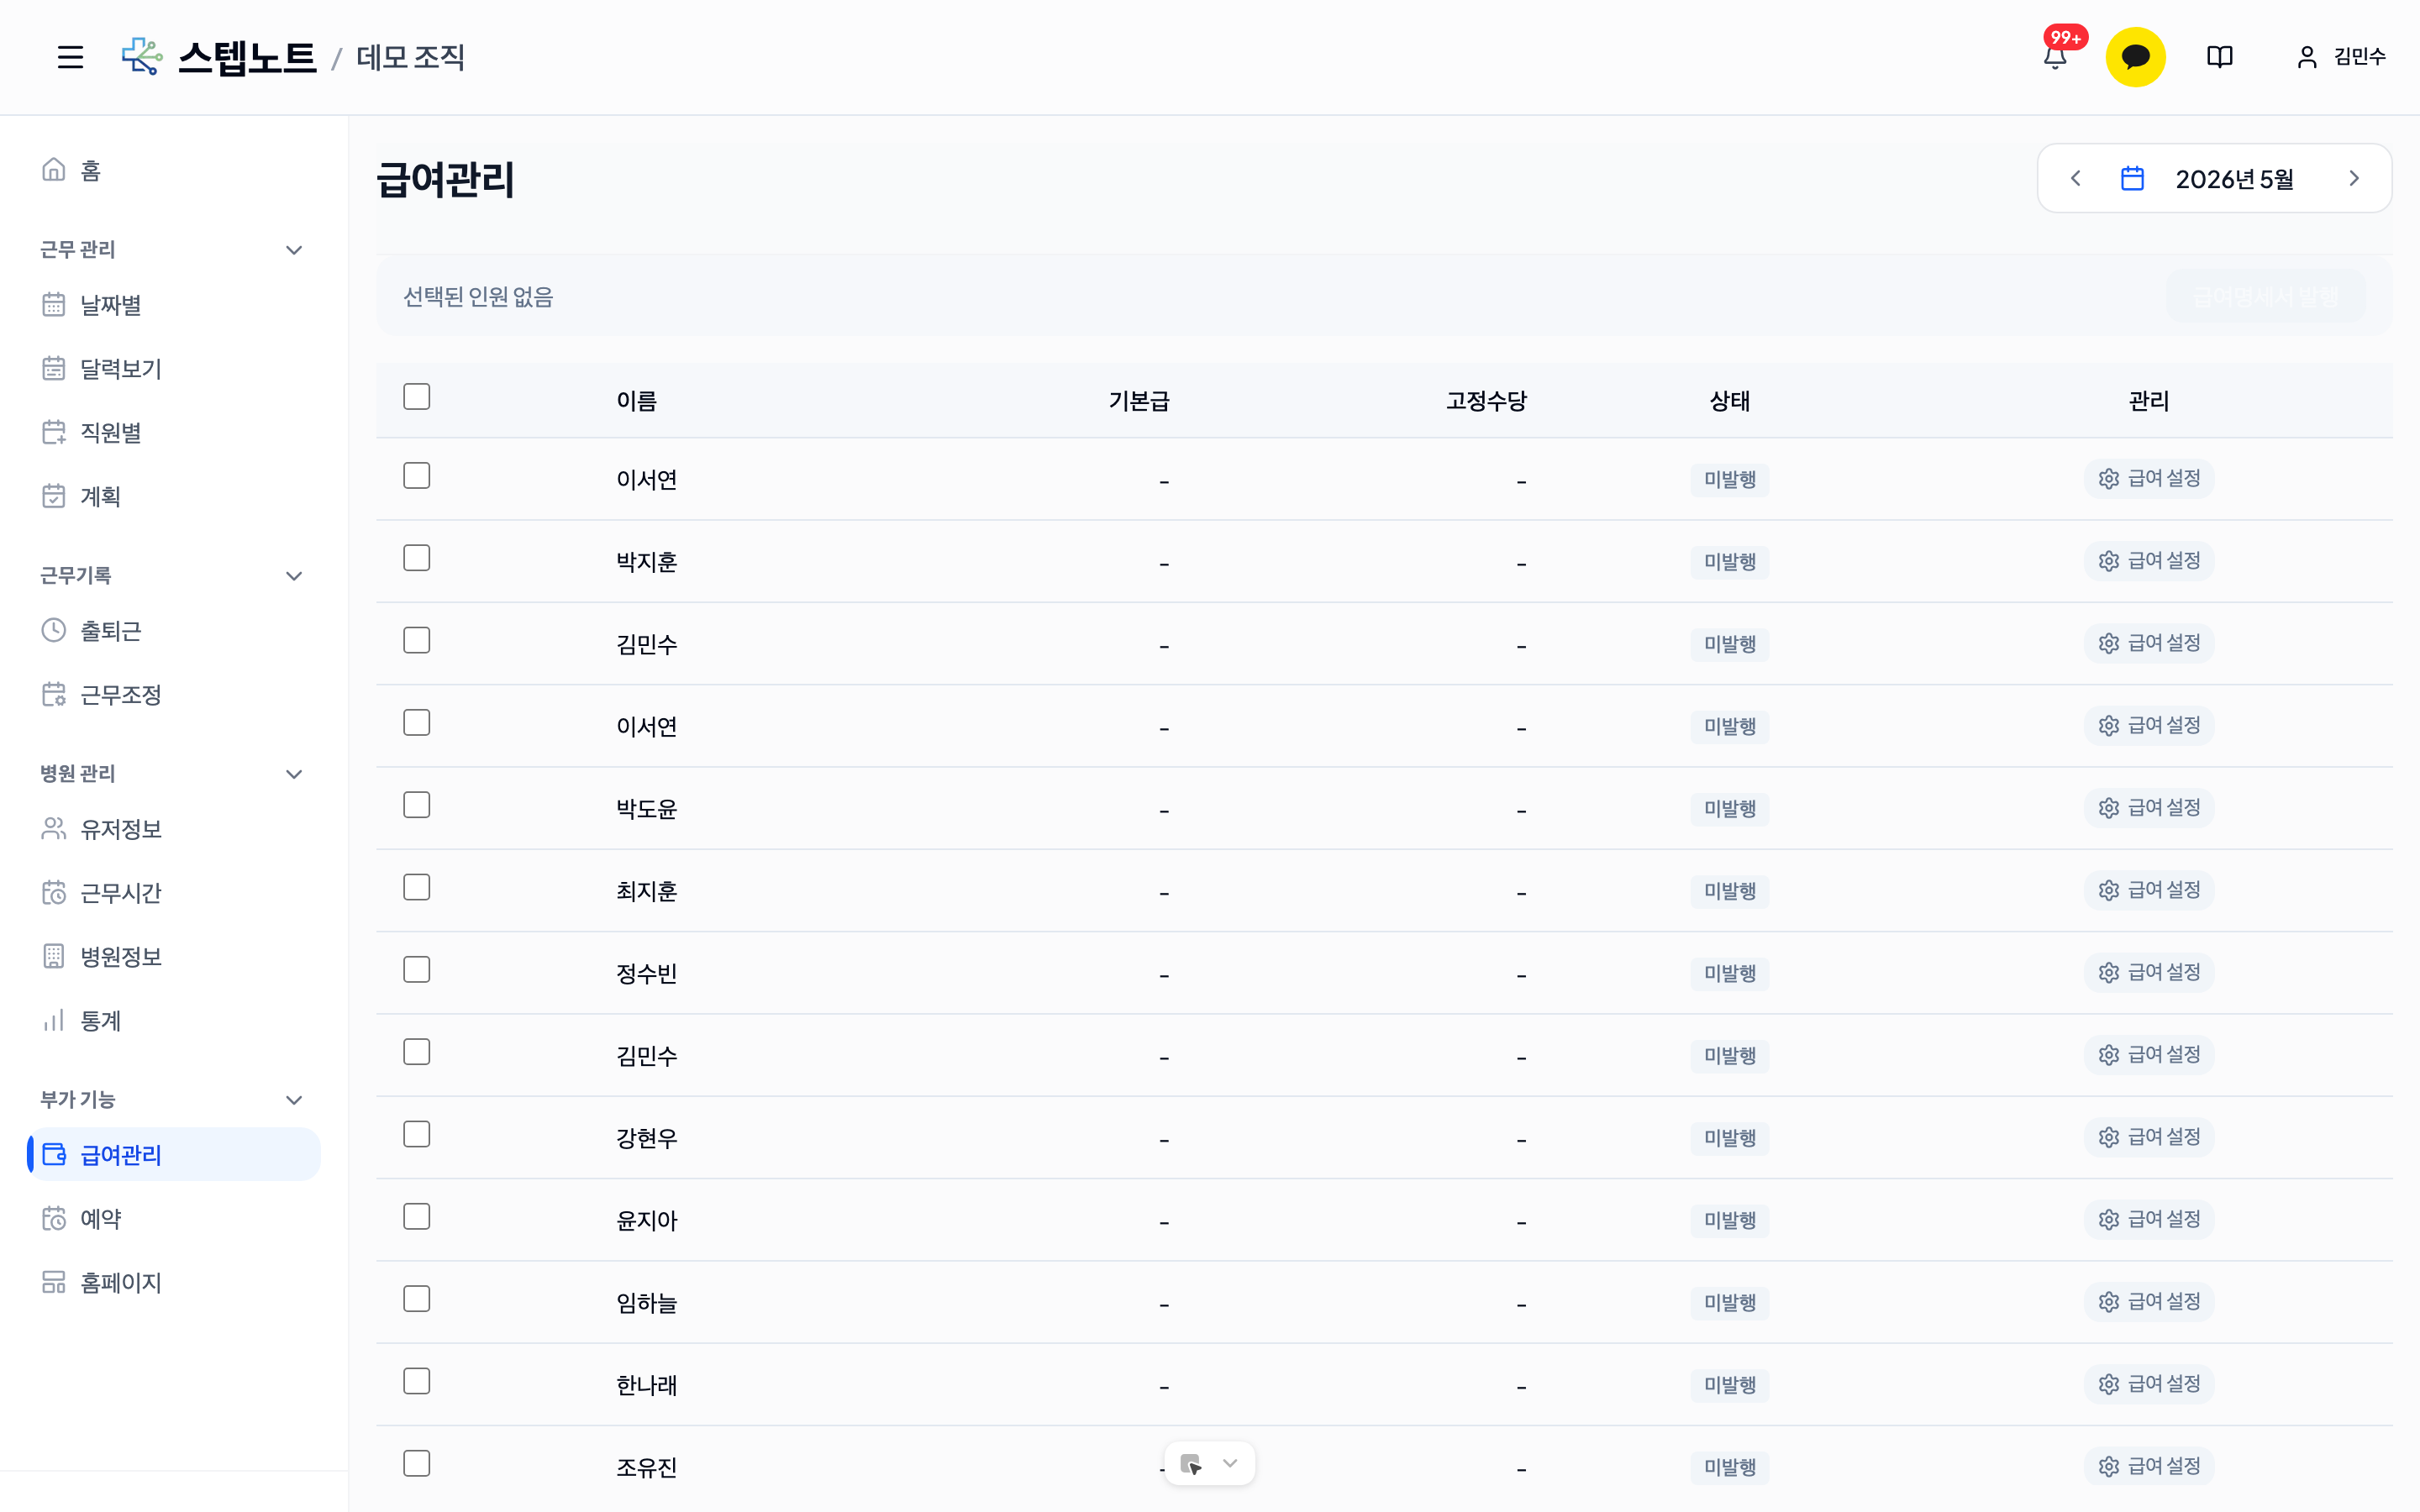Screen dimensions: 2420x1512
Task: Open the guide book icon
Action: pos(2219,57)
